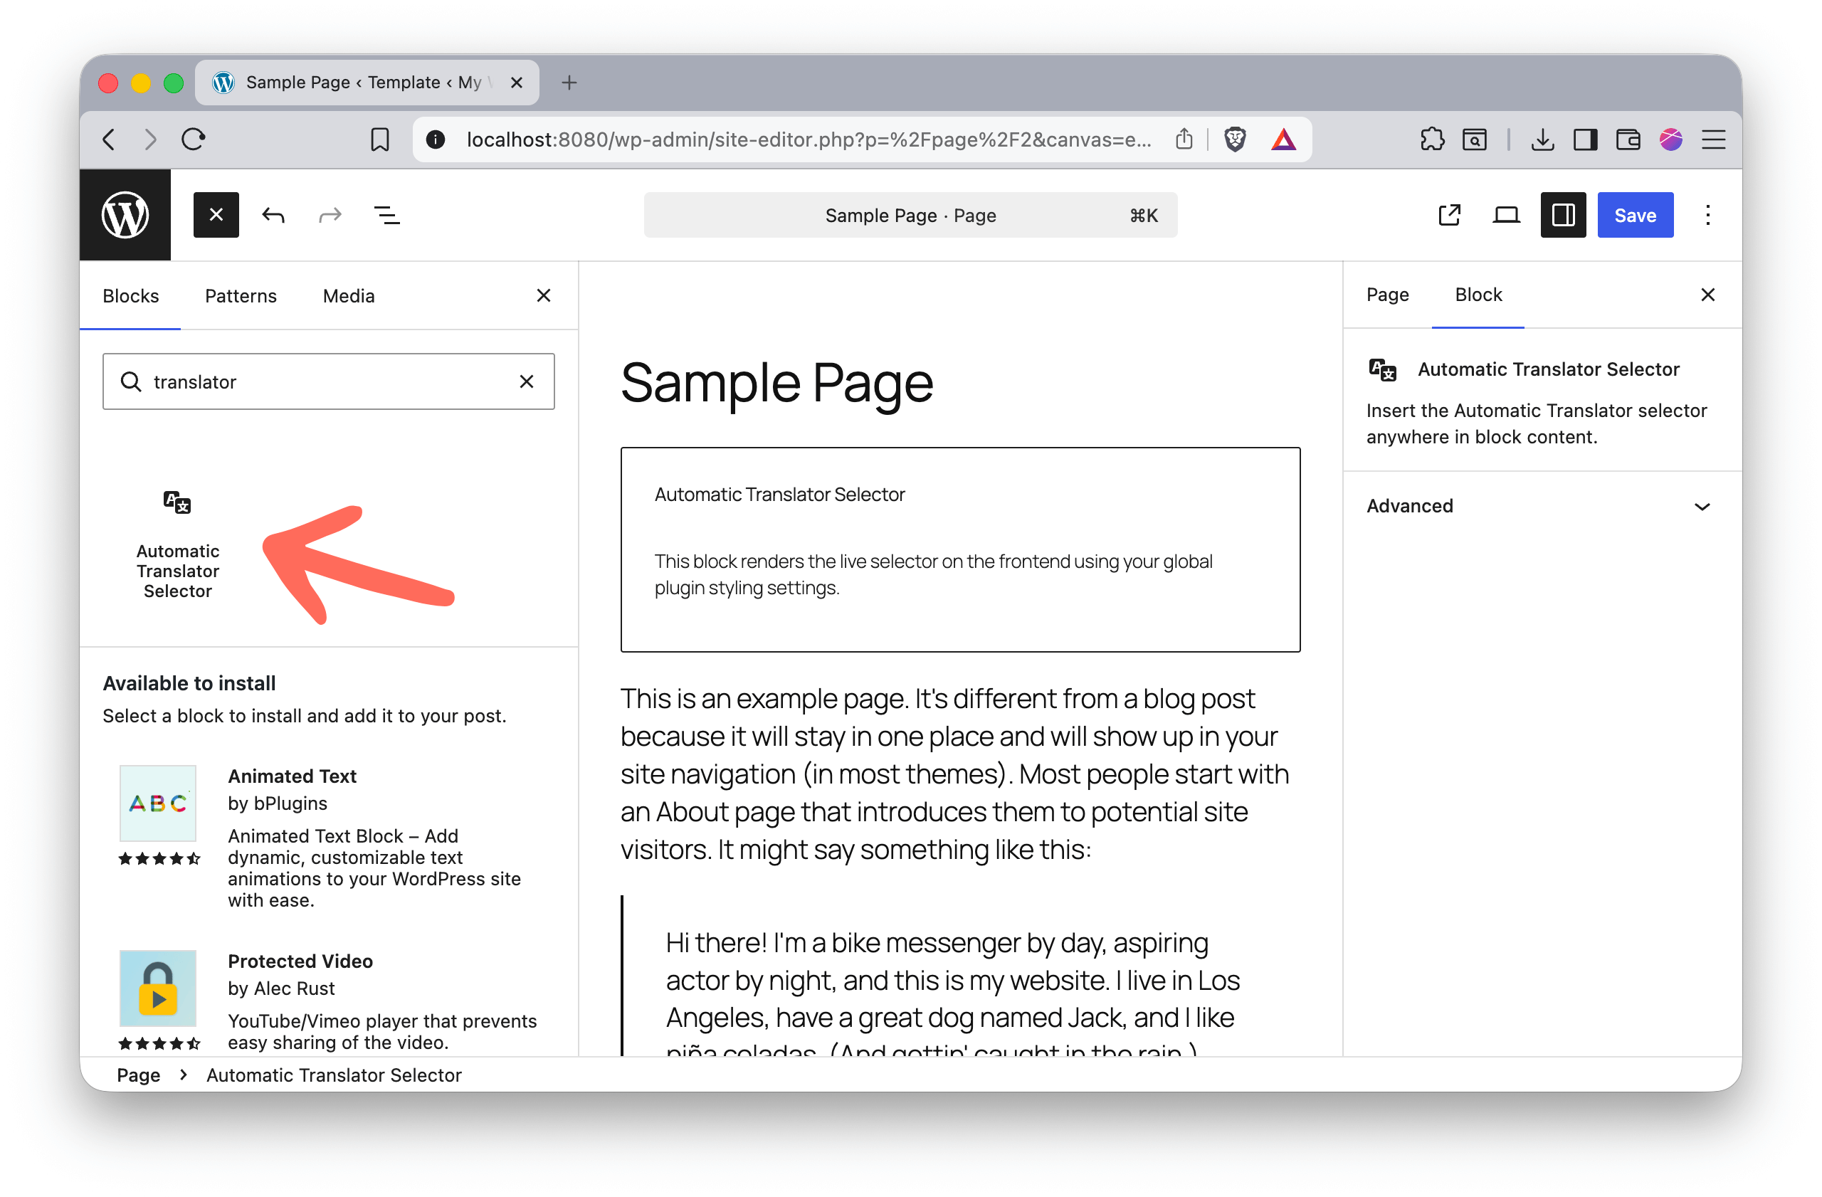Select the Animated Text block thumbnail
Screen dimensions: 1822x1197
[x=158, y=803]
